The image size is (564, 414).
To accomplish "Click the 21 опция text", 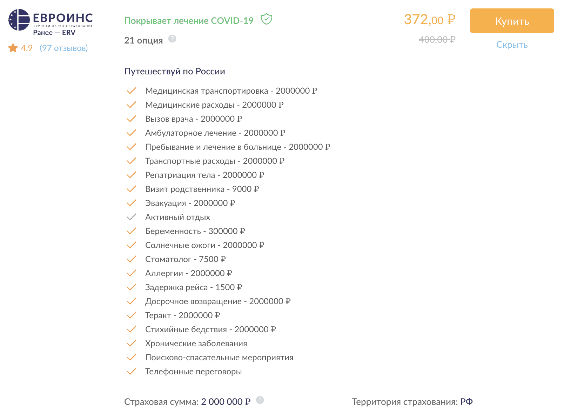I will pyautogui.click(x=143, y=40).
